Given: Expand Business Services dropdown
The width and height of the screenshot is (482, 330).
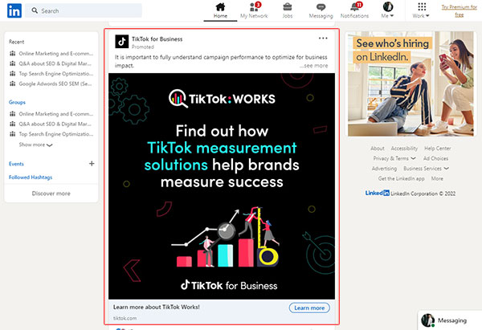Looking at the screenshot, I should pyautogui.click(x=426, y=169).
